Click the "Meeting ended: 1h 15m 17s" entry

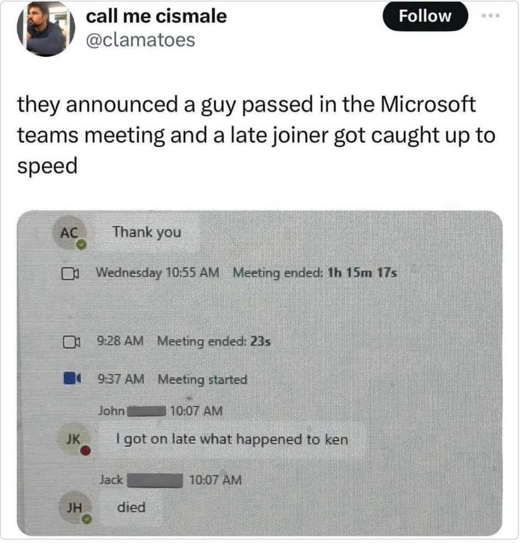[315, 273]
